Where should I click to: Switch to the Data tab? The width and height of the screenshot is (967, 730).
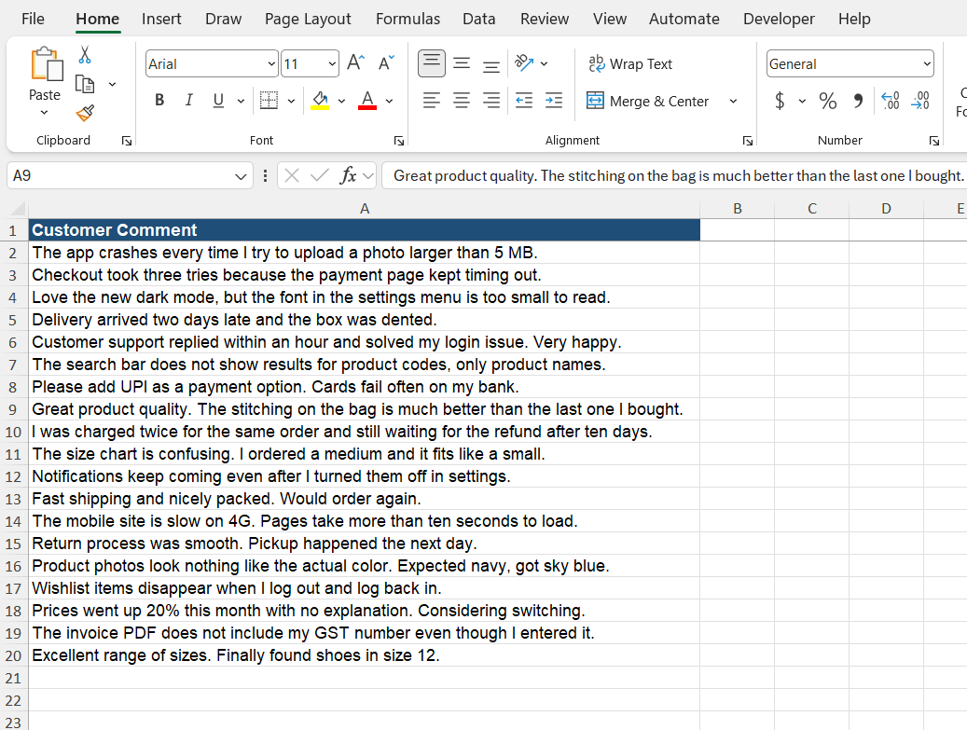[478, 20]
